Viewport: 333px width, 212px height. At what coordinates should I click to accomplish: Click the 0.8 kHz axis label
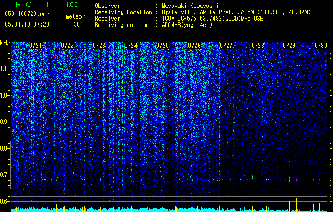point(4,148)
